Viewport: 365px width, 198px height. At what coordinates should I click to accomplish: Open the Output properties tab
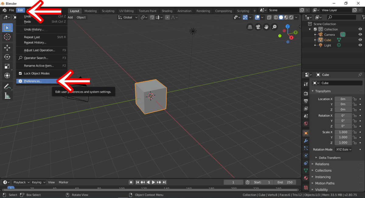pos(306,101)
